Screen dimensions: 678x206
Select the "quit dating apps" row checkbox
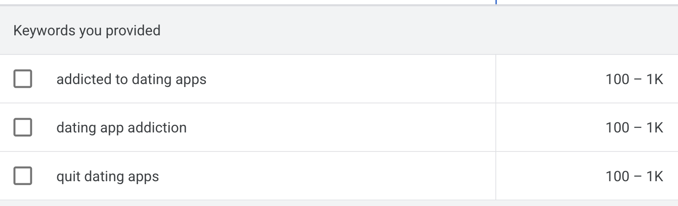click(x=23, y=176)
